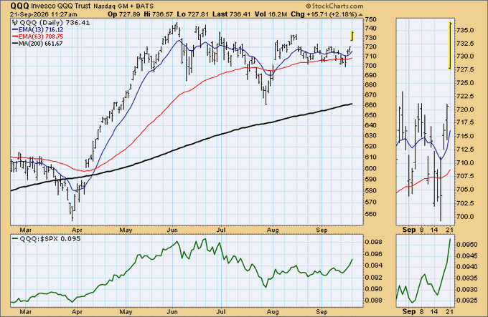Select the Lo 727.81 low value
The image size is (488, 317).
[x=193, y=14]
